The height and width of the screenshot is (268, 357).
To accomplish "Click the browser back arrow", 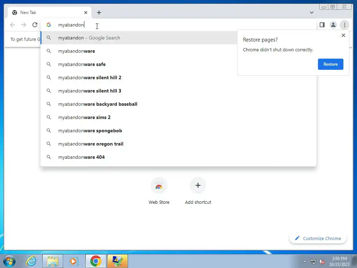I will (x=13, y=25).
